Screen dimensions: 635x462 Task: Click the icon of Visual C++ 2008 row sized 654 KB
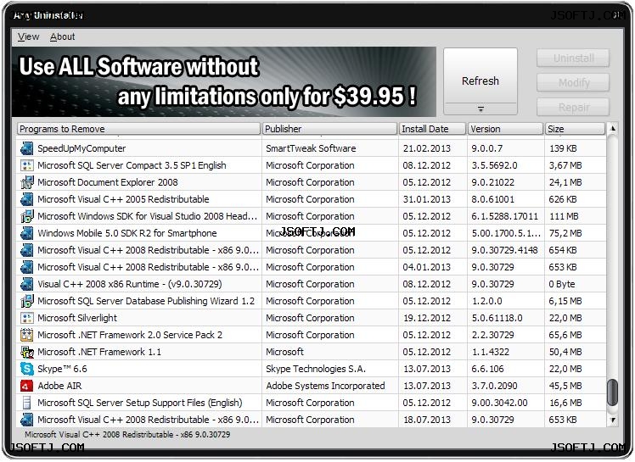26,250
